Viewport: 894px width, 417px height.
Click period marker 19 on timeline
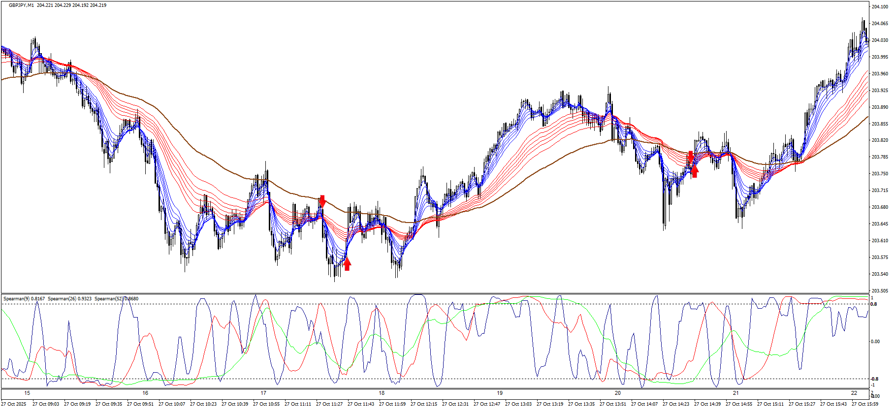click(500, 393)
